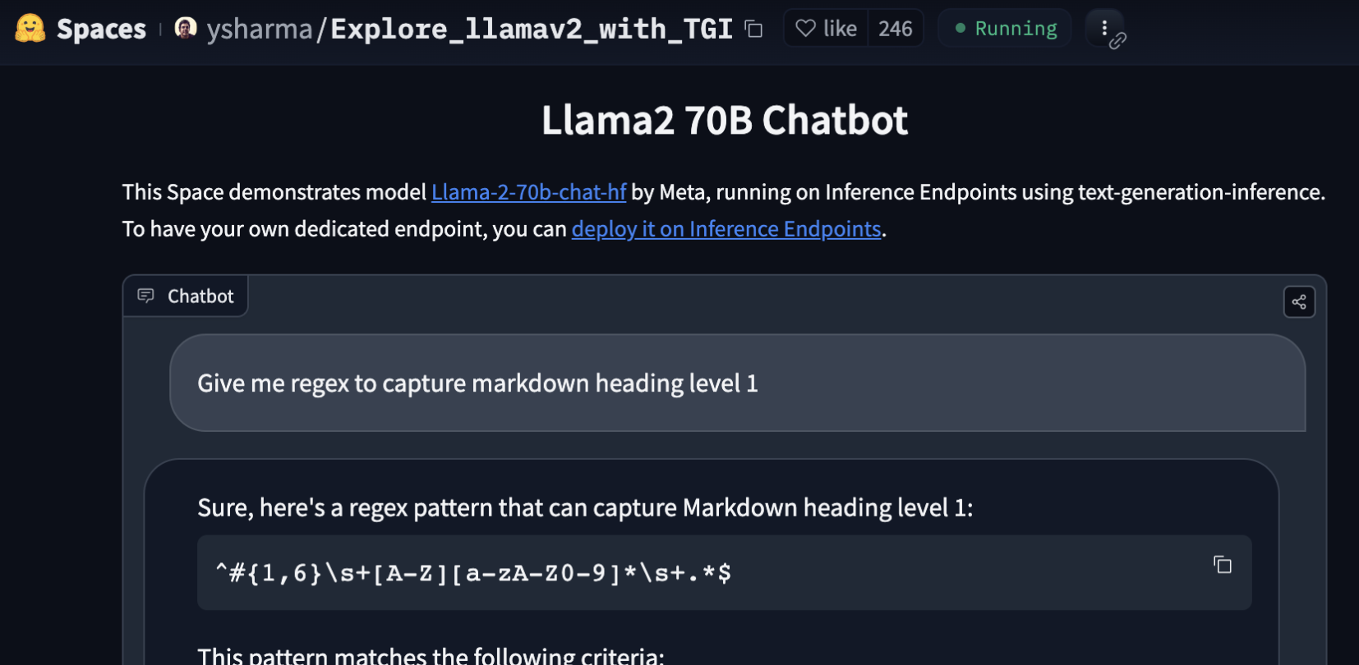Viewport: 1359px width, 665px height.
Task: View the 246 likes count
Action: tap(895, 29)
